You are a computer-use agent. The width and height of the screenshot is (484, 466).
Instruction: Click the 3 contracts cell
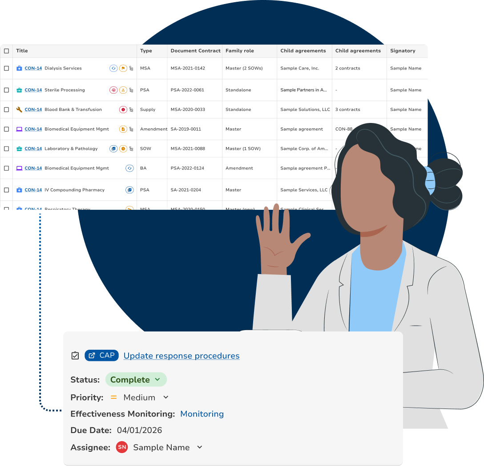(x=347, y=110)
